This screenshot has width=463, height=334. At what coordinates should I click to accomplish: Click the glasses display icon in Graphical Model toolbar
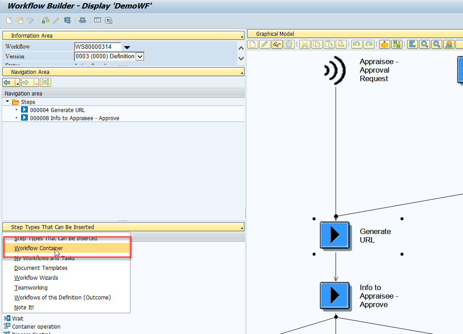277,44
